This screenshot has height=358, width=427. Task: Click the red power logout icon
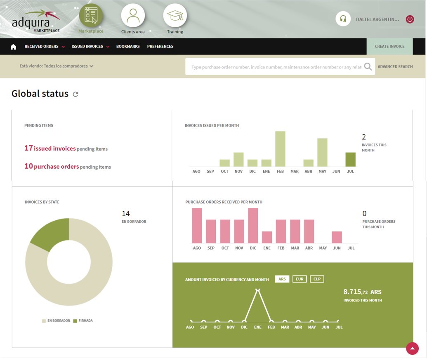[410, 19]
